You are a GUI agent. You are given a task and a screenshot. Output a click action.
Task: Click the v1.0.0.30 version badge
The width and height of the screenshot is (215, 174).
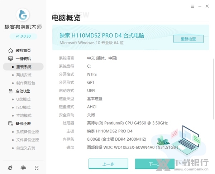tap(23, 37)
